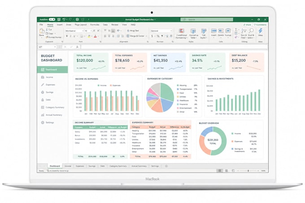
Task: Click the Format cells icon in Cells group
Action: tap(228, 30)
